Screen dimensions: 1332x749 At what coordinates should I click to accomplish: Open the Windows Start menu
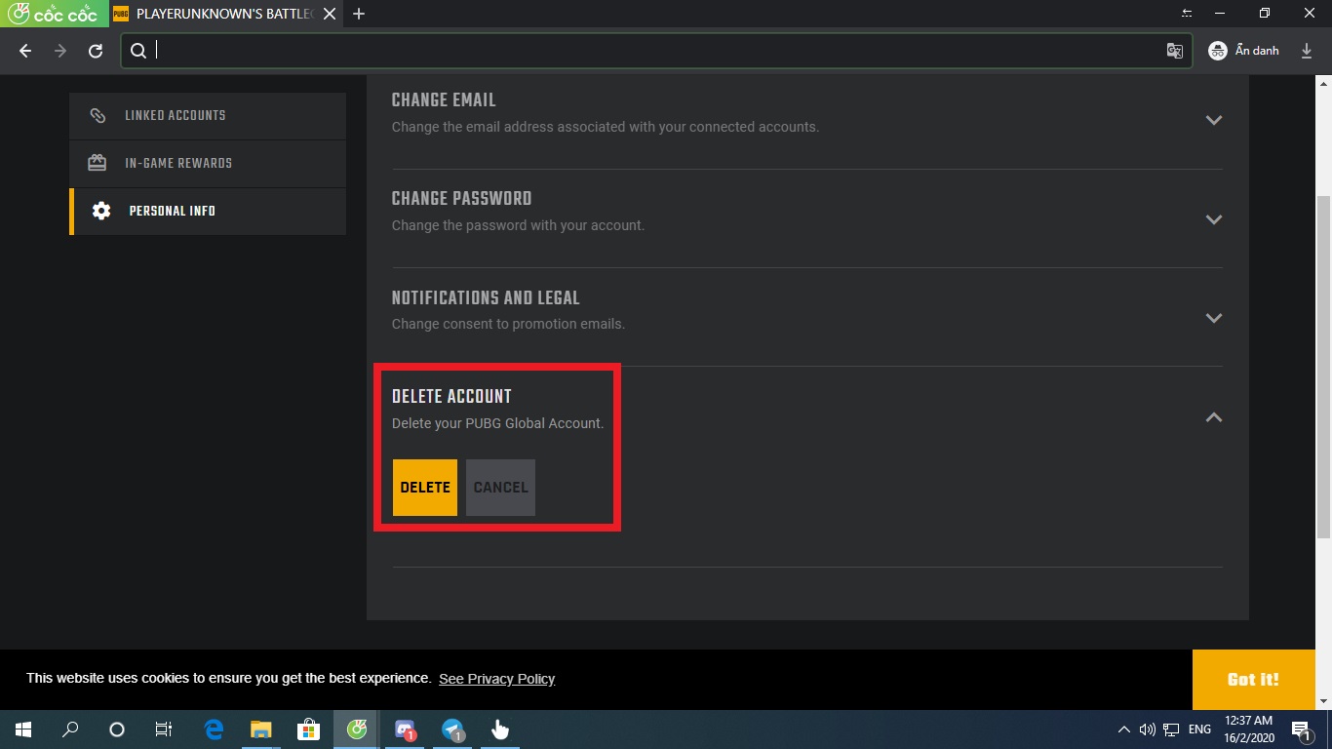click(x=23, y=729)
